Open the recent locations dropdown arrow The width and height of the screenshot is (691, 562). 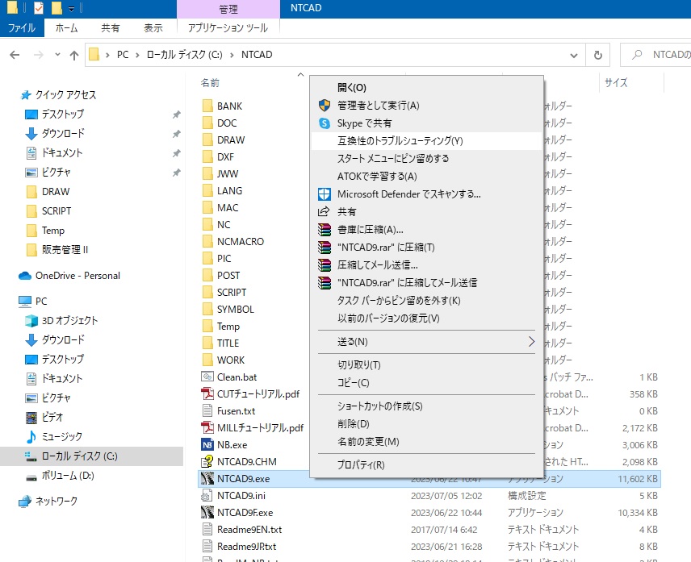coord(57,55)
